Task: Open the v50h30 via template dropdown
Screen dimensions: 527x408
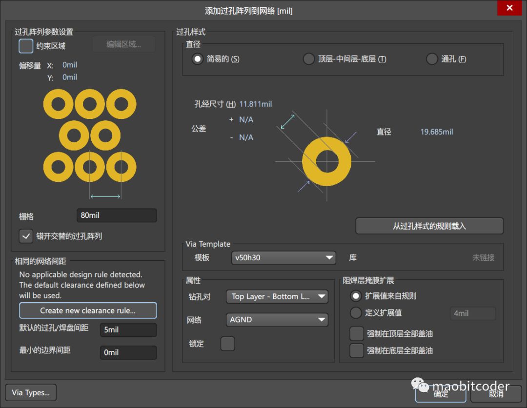Action: pos(283,257)
